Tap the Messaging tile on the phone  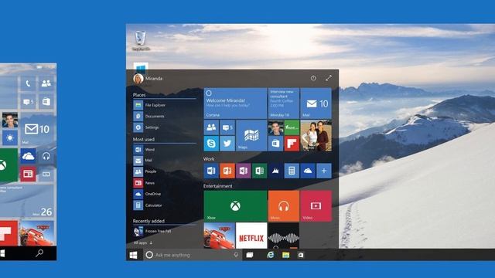28,101
